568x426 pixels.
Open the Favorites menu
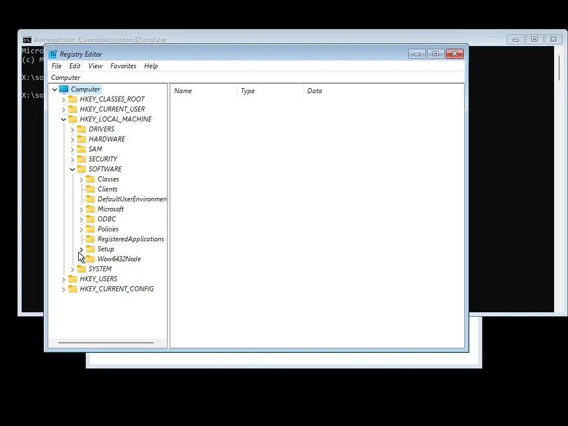[x=123, y=66]
